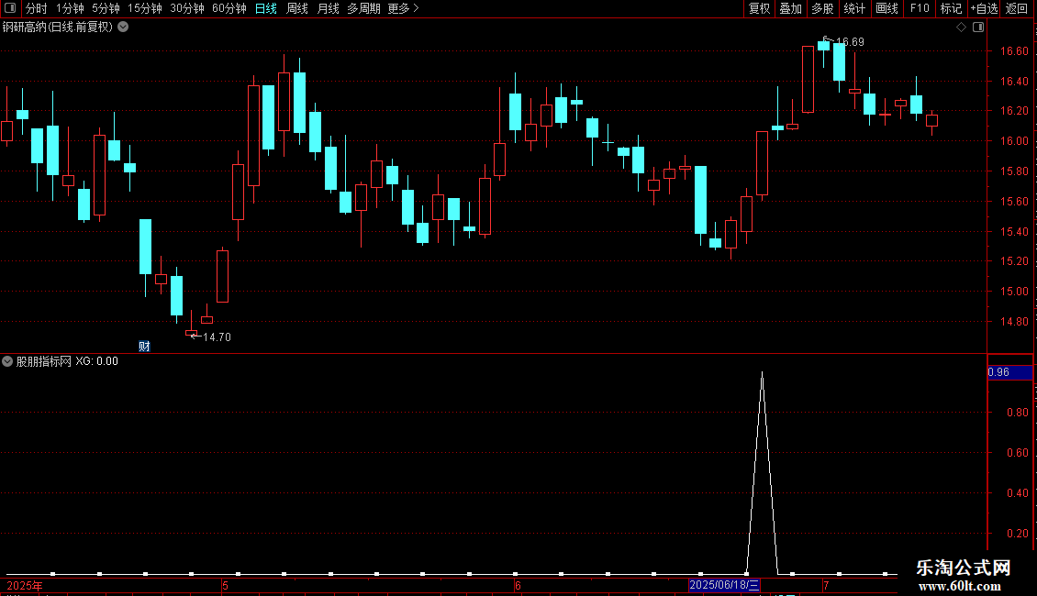Click the 0.20 indicator axis label

(x=1017, y=534)
